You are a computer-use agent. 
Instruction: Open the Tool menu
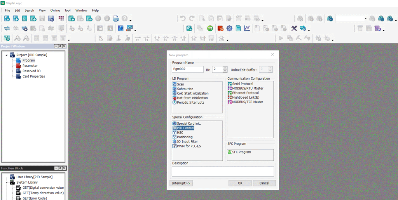[x=68, y=10]
